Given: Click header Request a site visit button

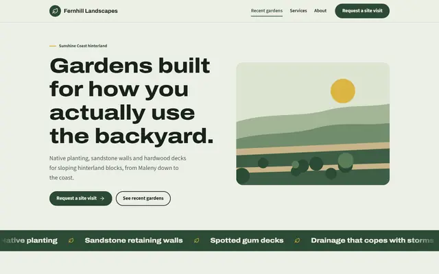Looking at the screenshot, I should [362, 11].
